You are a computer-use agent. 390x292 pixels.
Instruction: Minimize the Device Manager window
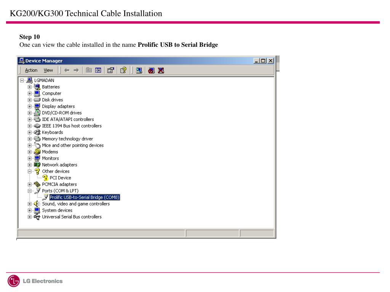257,61
